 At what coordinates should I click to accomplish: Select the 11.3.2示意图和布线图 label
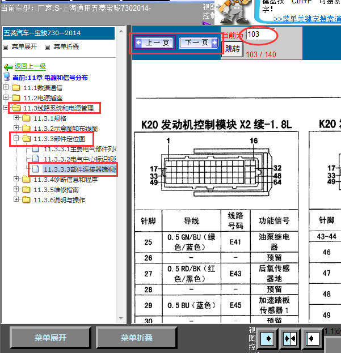click(66, 129)
